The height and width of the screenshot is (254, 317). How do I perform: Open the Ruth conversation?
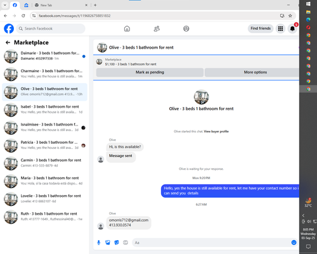(44, 217)
